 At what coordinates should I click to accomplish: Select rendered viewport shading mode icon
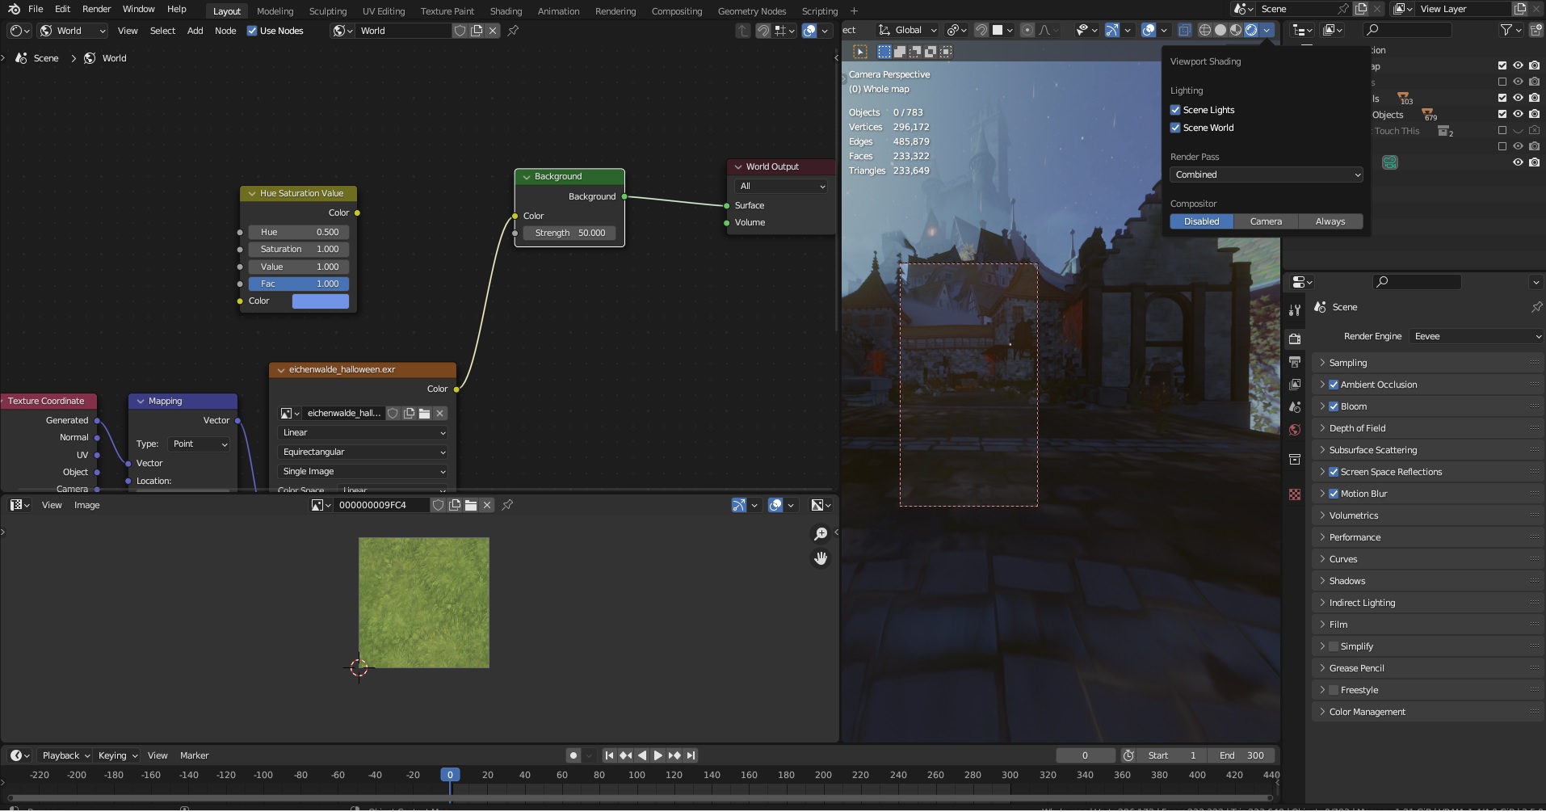pos(1250,30)
